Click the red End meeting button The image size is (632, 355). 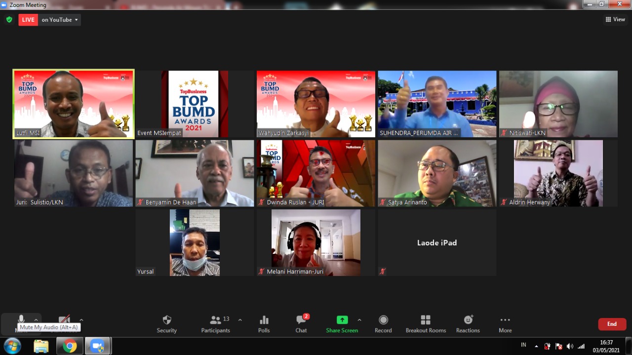pyautogui.click(x=612, y=324)
